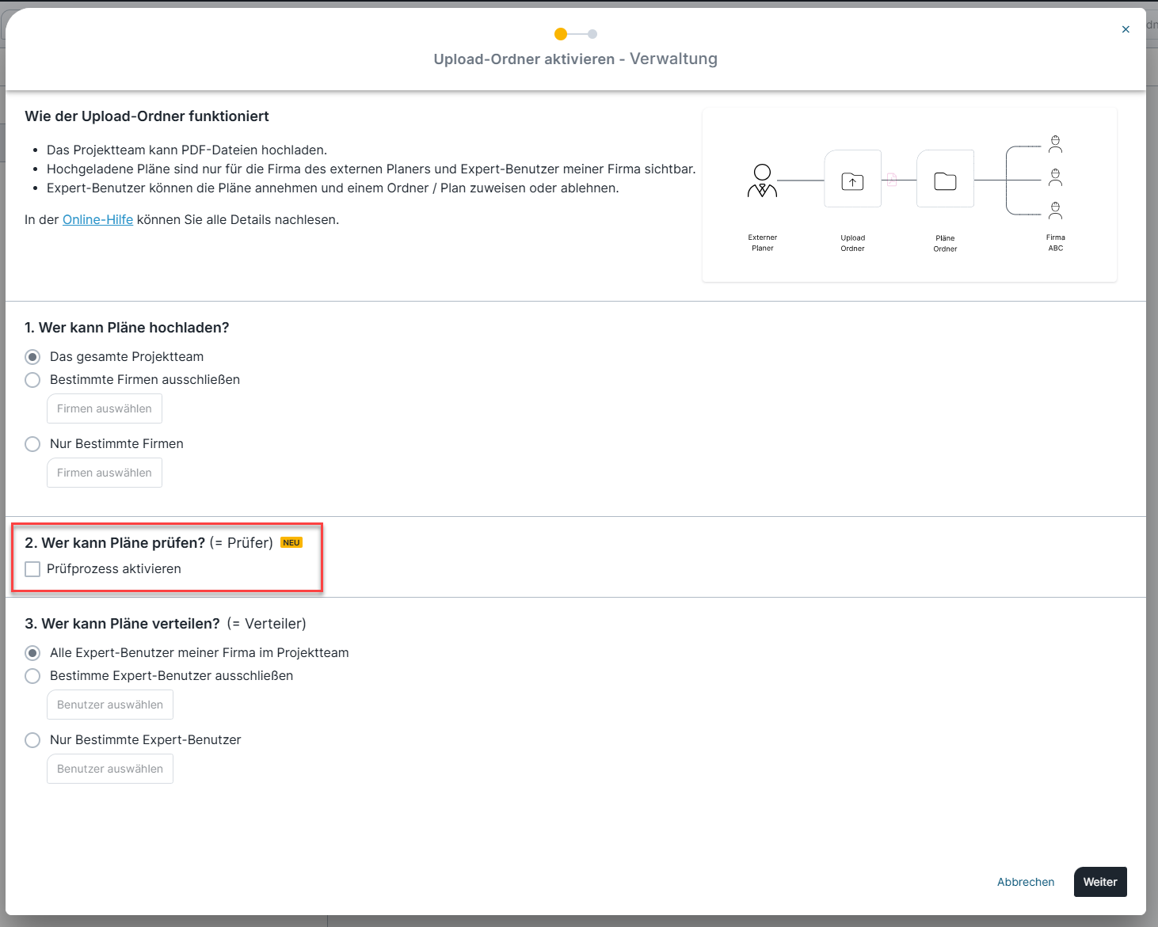Select Bestimmte Firmen ausschließen option

pyautogui.click(x=32, y=380)
